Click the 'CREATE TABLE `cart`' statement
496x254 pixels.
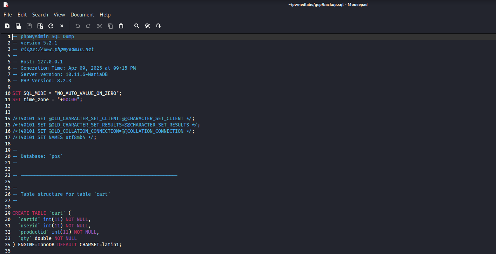coord(42,213)
